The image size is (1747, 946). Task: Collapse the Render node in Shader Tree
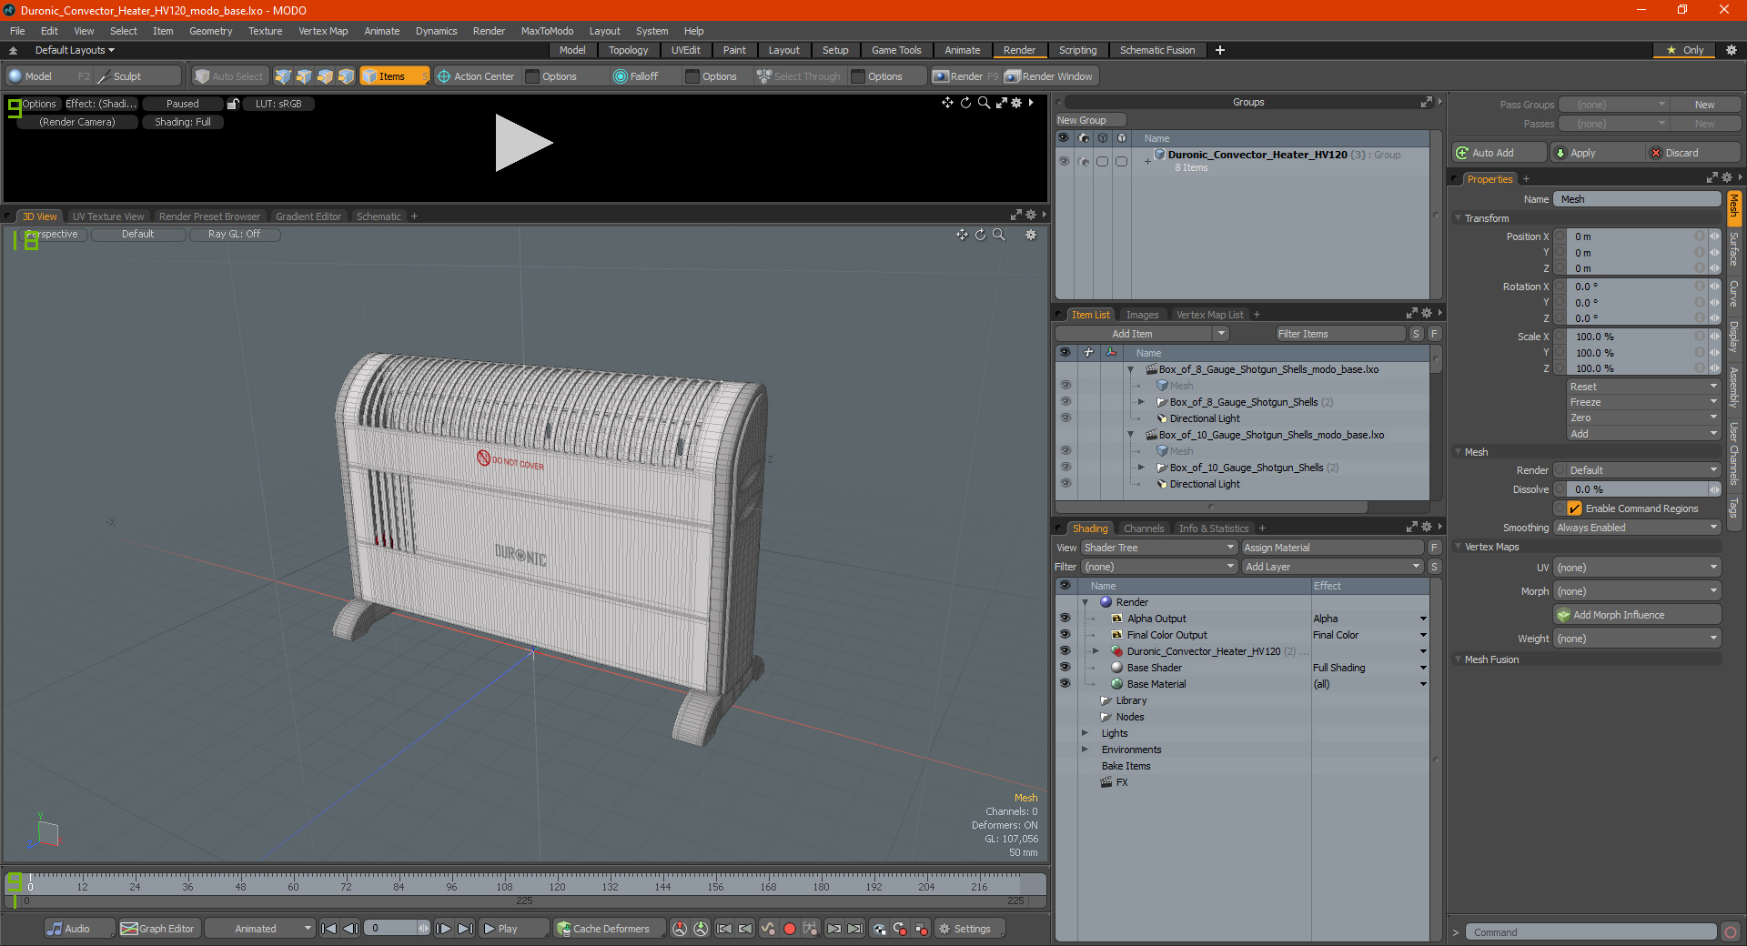(x=1085, y=602)
